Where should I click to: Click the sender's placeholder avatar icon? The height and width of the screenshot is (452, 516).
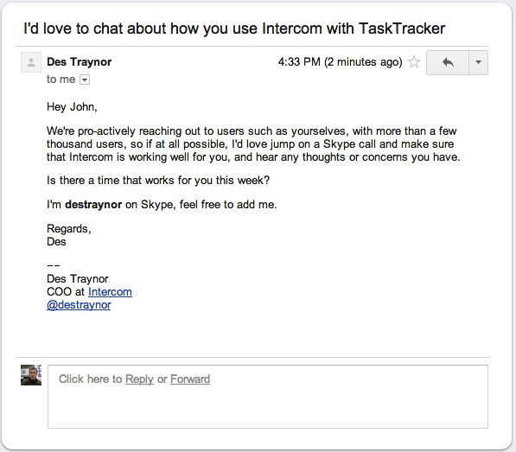[x=31, y=62]
